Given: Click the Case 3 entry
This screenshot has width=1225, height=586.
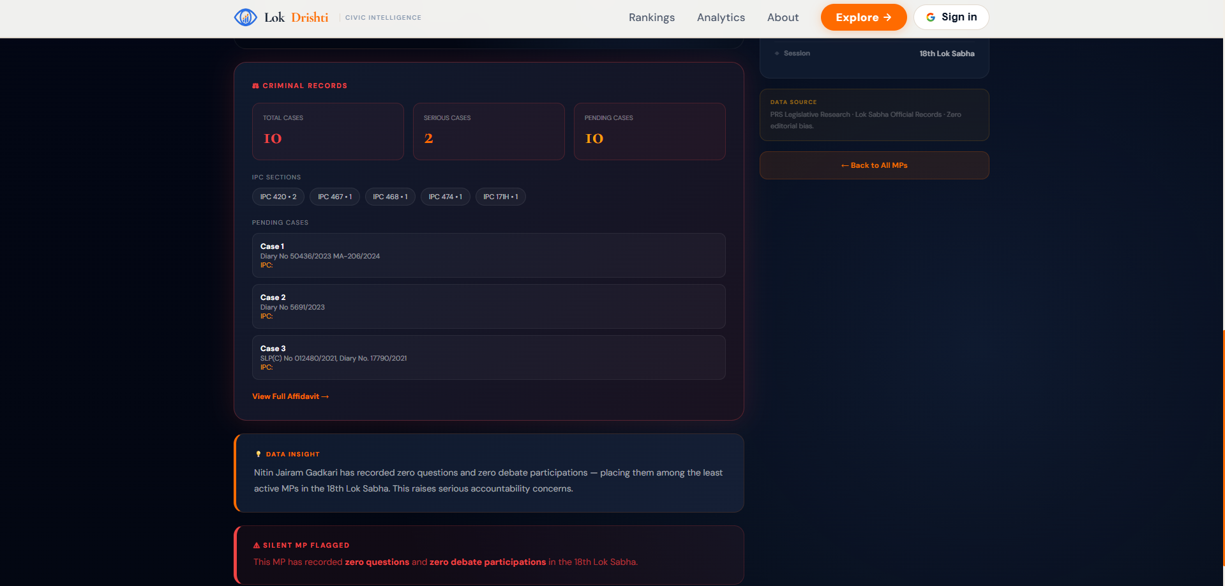Looking at the screenshot, I should point(489,357).
